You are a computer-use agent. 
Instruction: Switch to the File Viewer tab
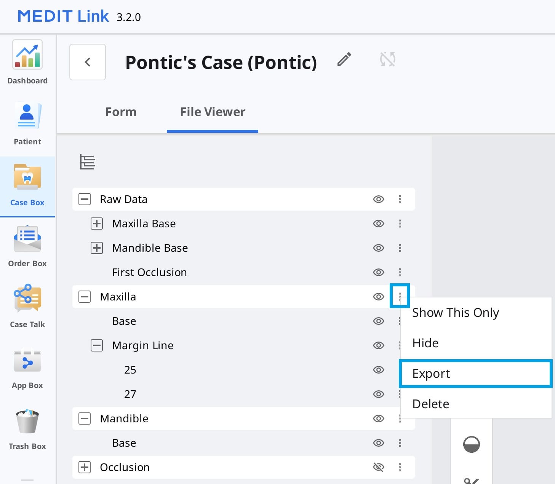pyautogui.click(x=213, y=112)
